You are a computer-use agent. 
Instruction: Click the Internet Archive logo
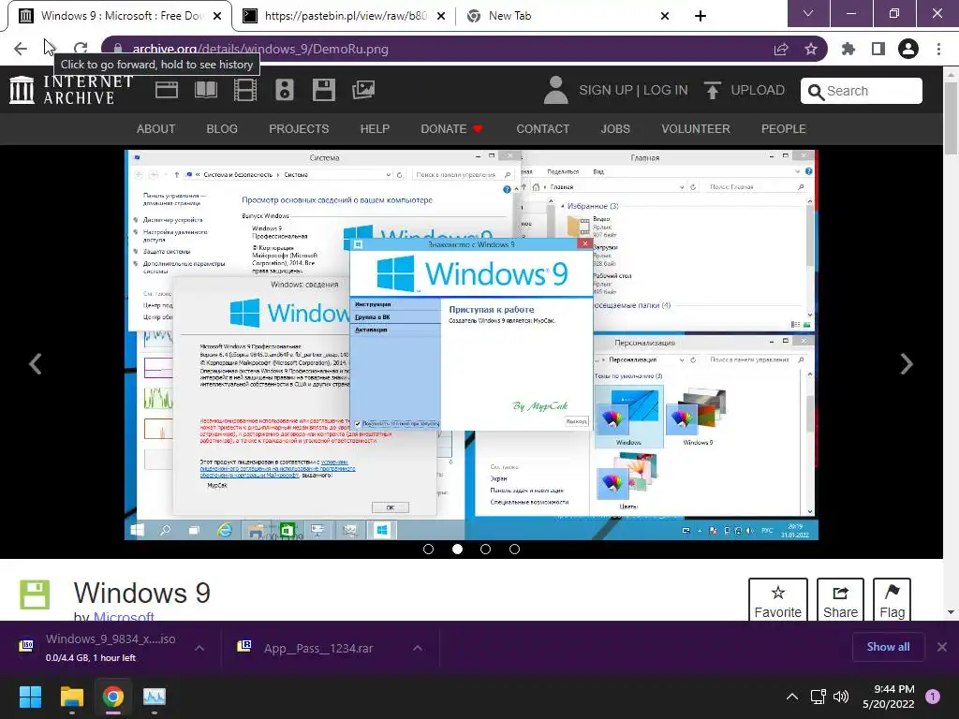pos(71,90)
